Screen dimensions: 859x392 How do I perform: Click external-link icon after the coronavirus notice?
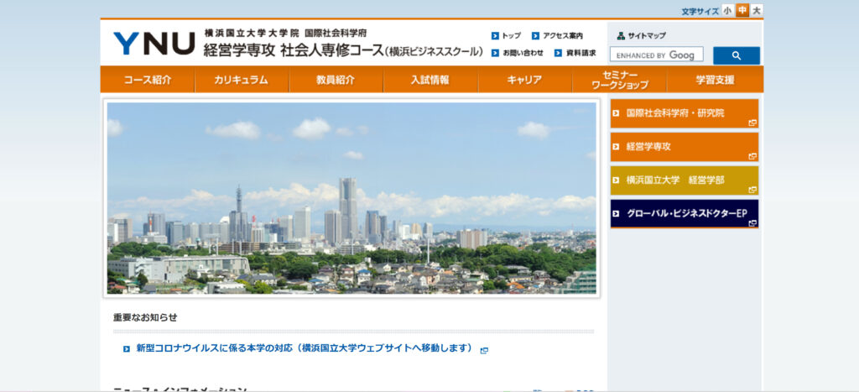click(484, 350)
